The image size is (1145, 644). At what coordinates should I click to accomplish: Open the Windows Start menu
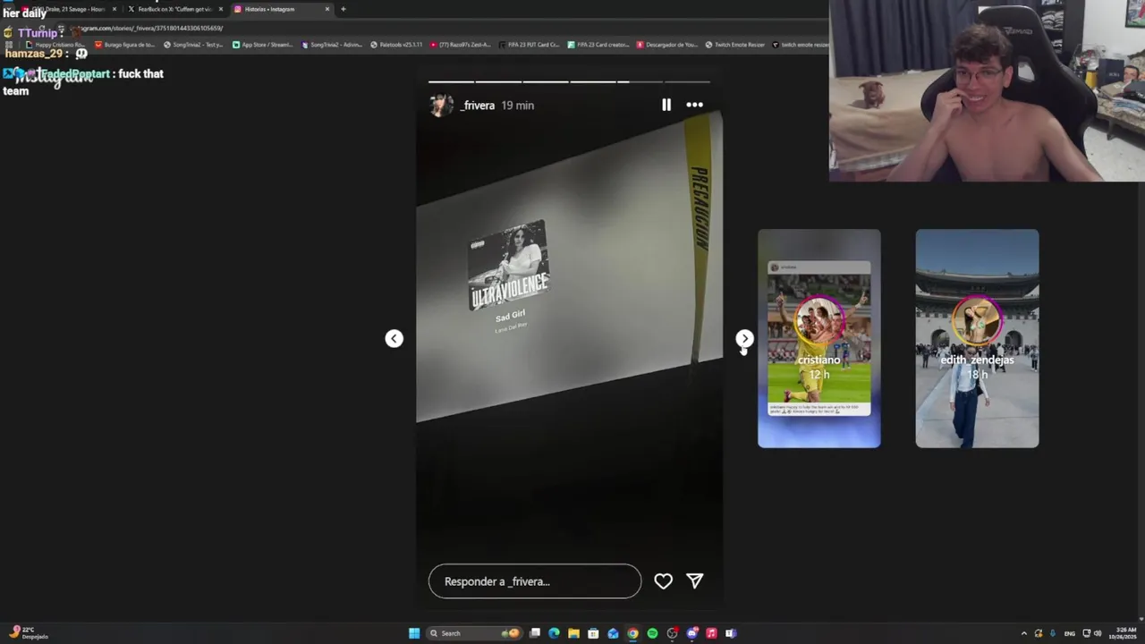pos(414,633)
